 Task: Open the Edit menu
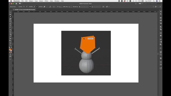(26, 1)
